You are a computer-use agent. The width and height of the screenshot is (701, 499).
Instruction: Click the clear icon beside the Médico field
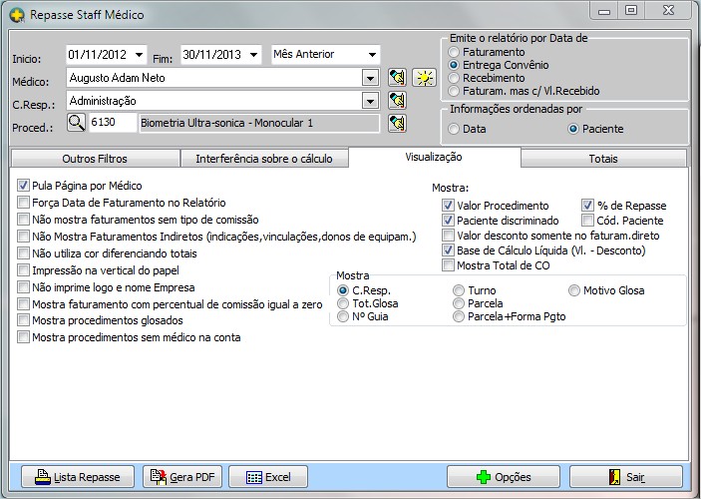coord(398,77)
